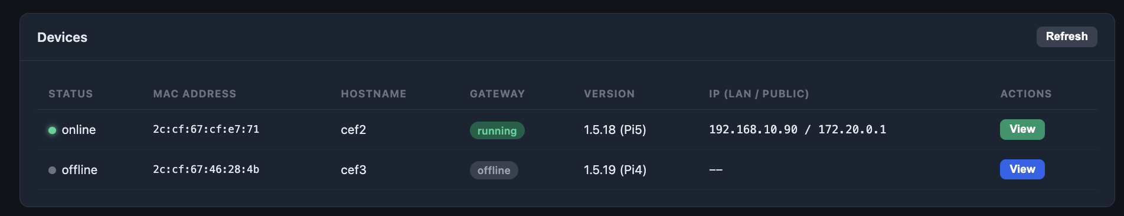The width and height of the screenshot is (1124, 216).
Task: Select the IP (LAN / Public) header
Action: tap(759, 94)
